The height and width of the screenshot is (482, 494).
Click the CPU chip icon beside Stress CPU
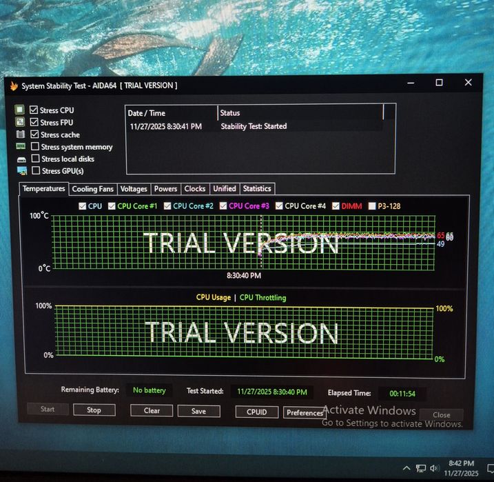tap(19, 110)
